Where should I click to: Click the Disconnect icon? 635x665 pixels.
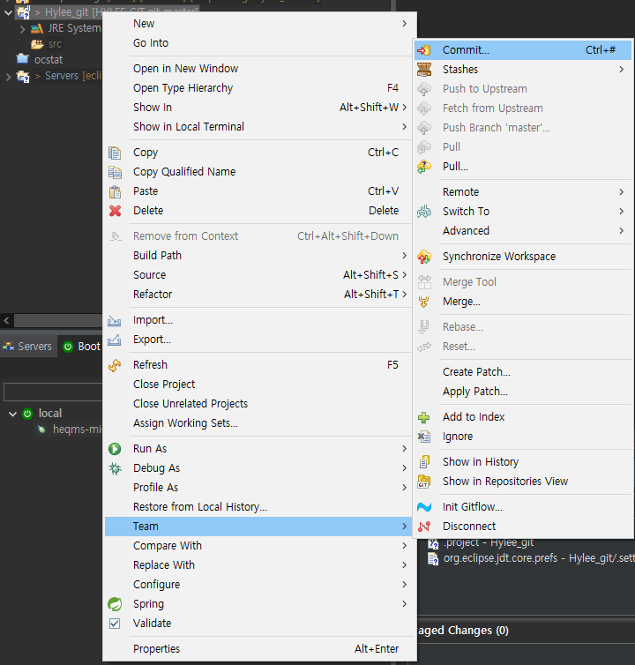click(x=424, y=527)
